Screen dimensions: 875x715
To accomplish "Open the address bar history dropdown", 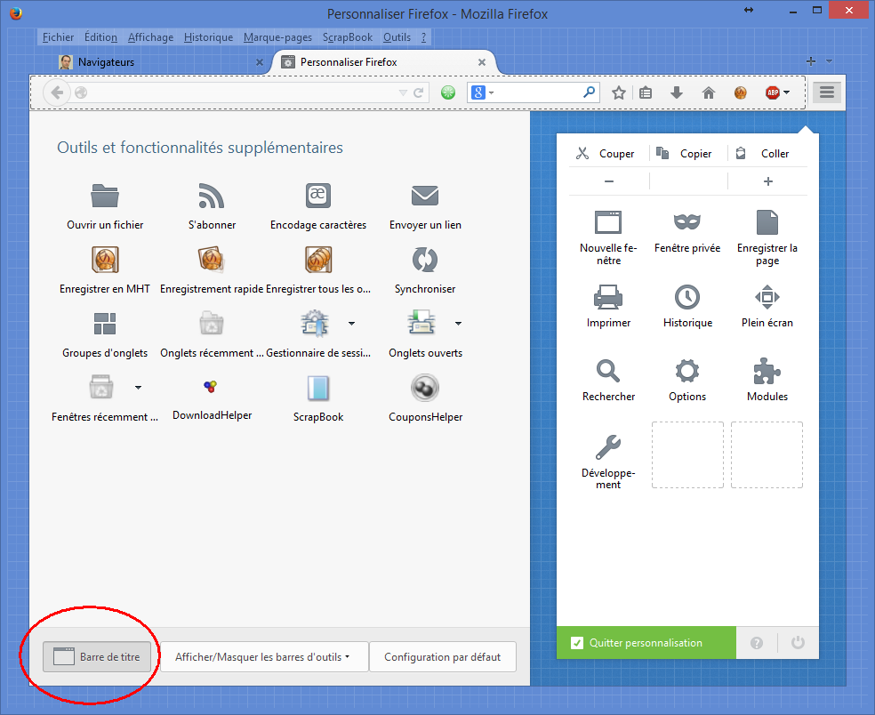I will click(x=403, y=92).
